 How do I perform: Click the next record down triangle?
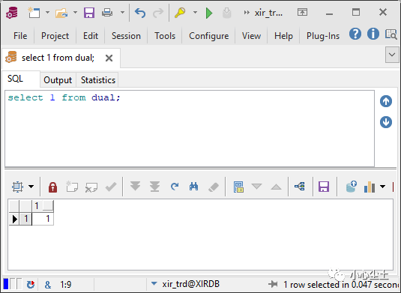[256, 187]
